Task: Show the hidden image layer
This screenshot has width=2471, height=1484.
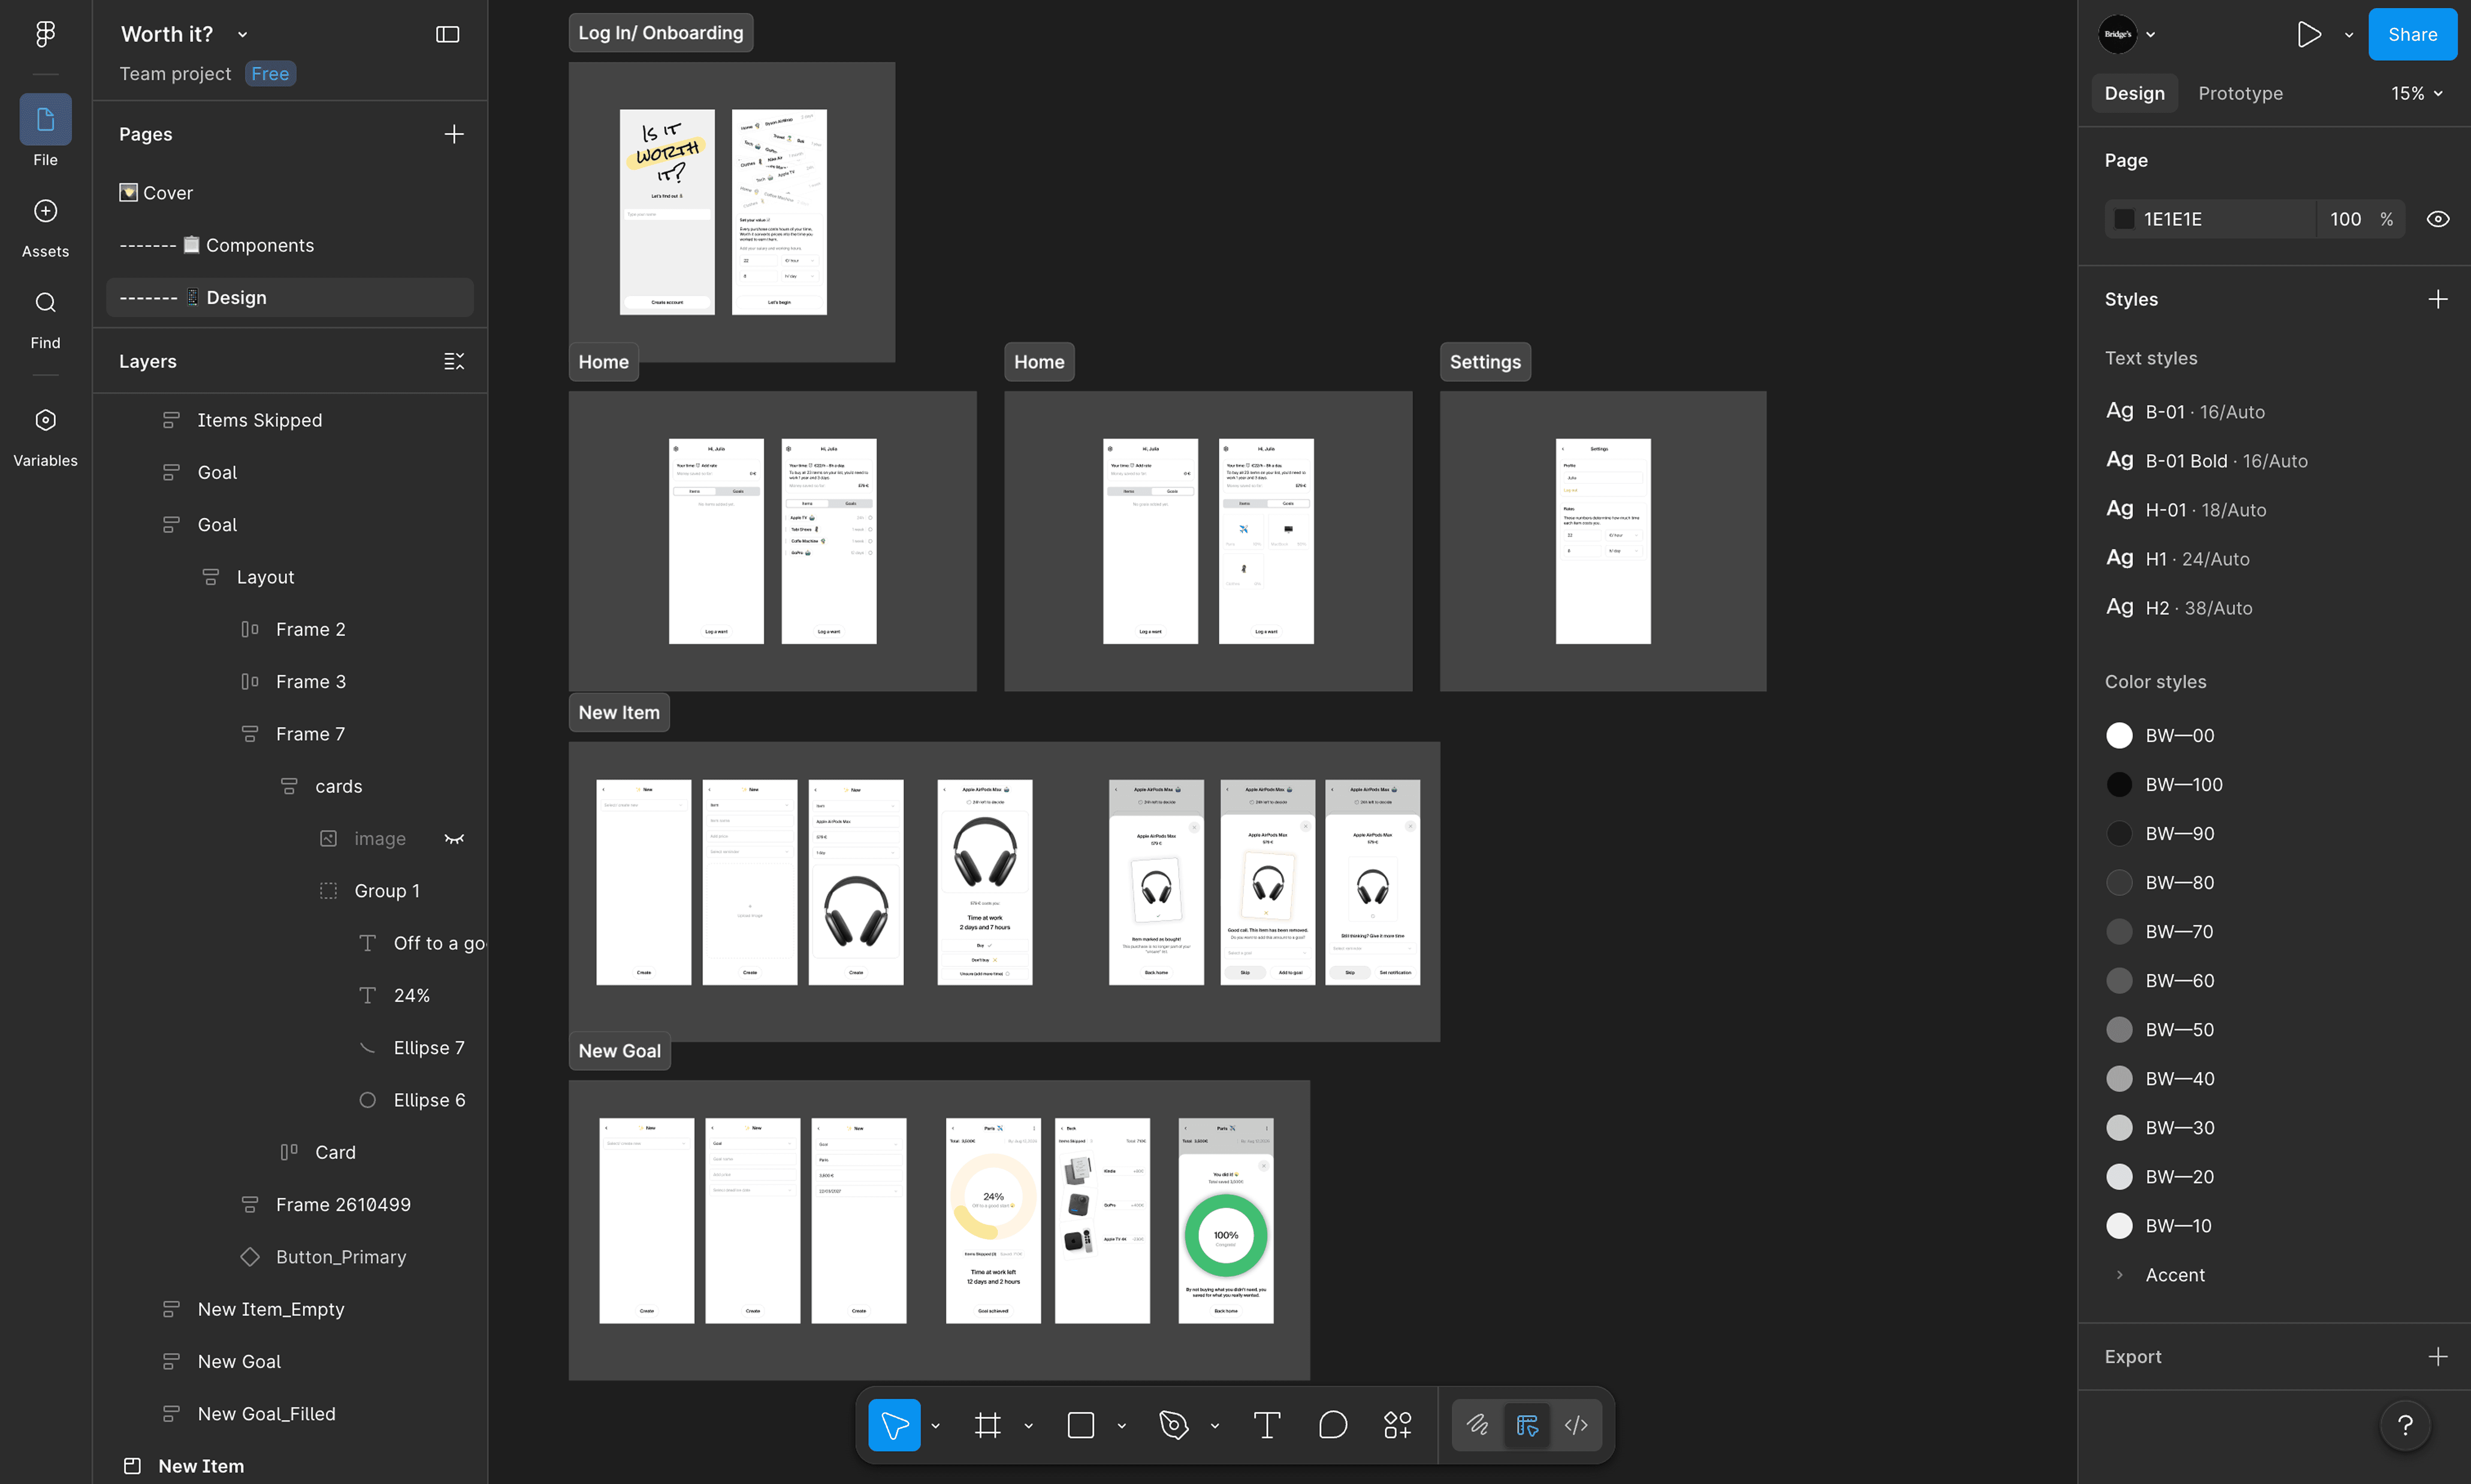Action: coord(454,839)
